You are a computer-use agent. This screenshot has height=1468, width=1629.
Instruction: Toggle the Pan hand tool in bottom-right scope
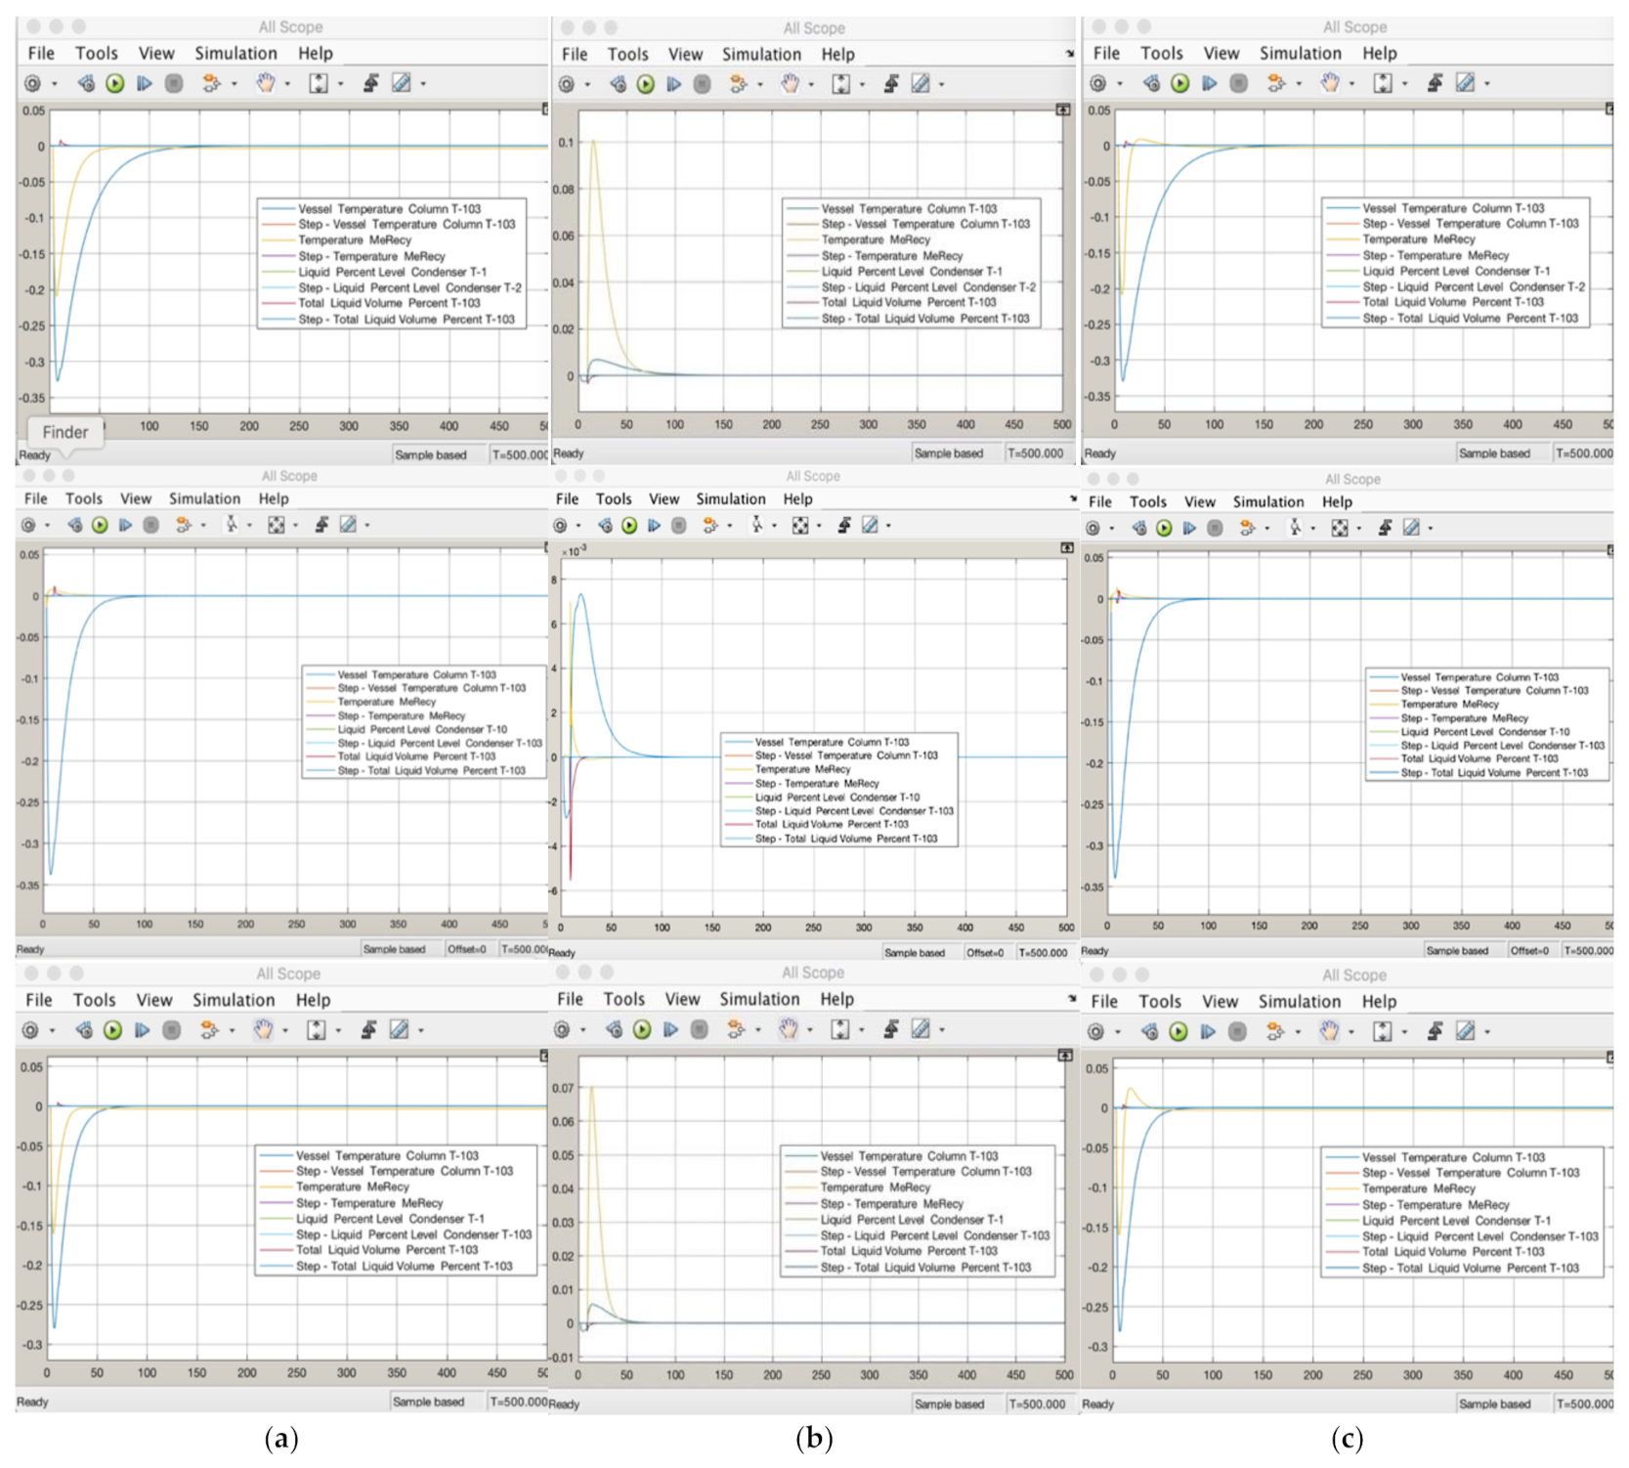pyautogui.click(x=1329, y=1031)
